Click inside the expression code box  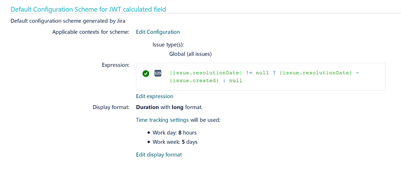261,77
